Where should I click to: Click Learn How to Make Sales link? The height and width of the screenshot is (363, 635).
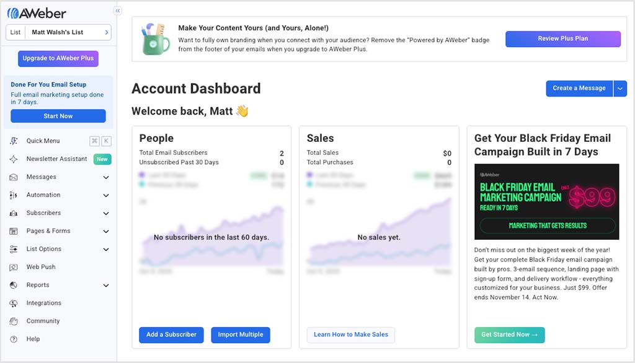[350, 335]
